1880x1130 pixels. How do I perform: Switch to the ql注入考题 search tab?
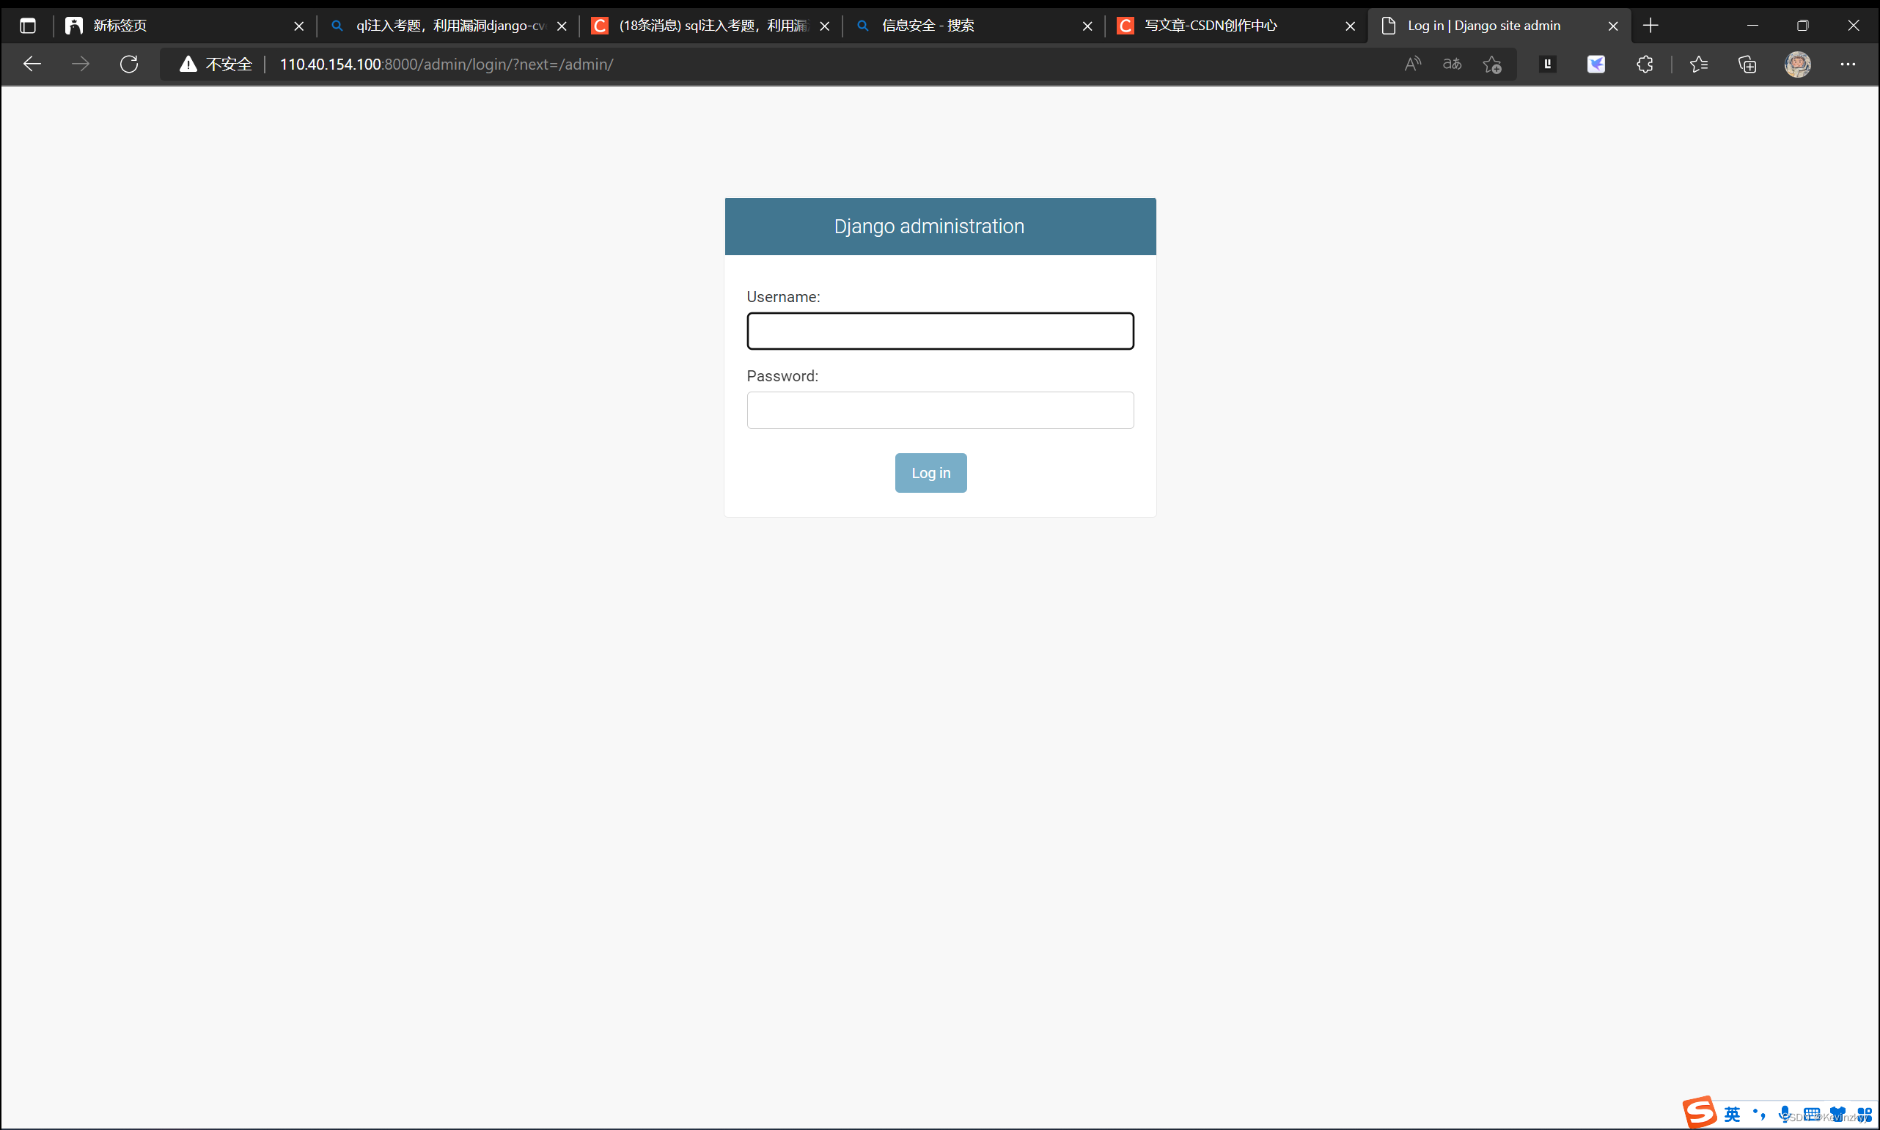tap(448, 26)
